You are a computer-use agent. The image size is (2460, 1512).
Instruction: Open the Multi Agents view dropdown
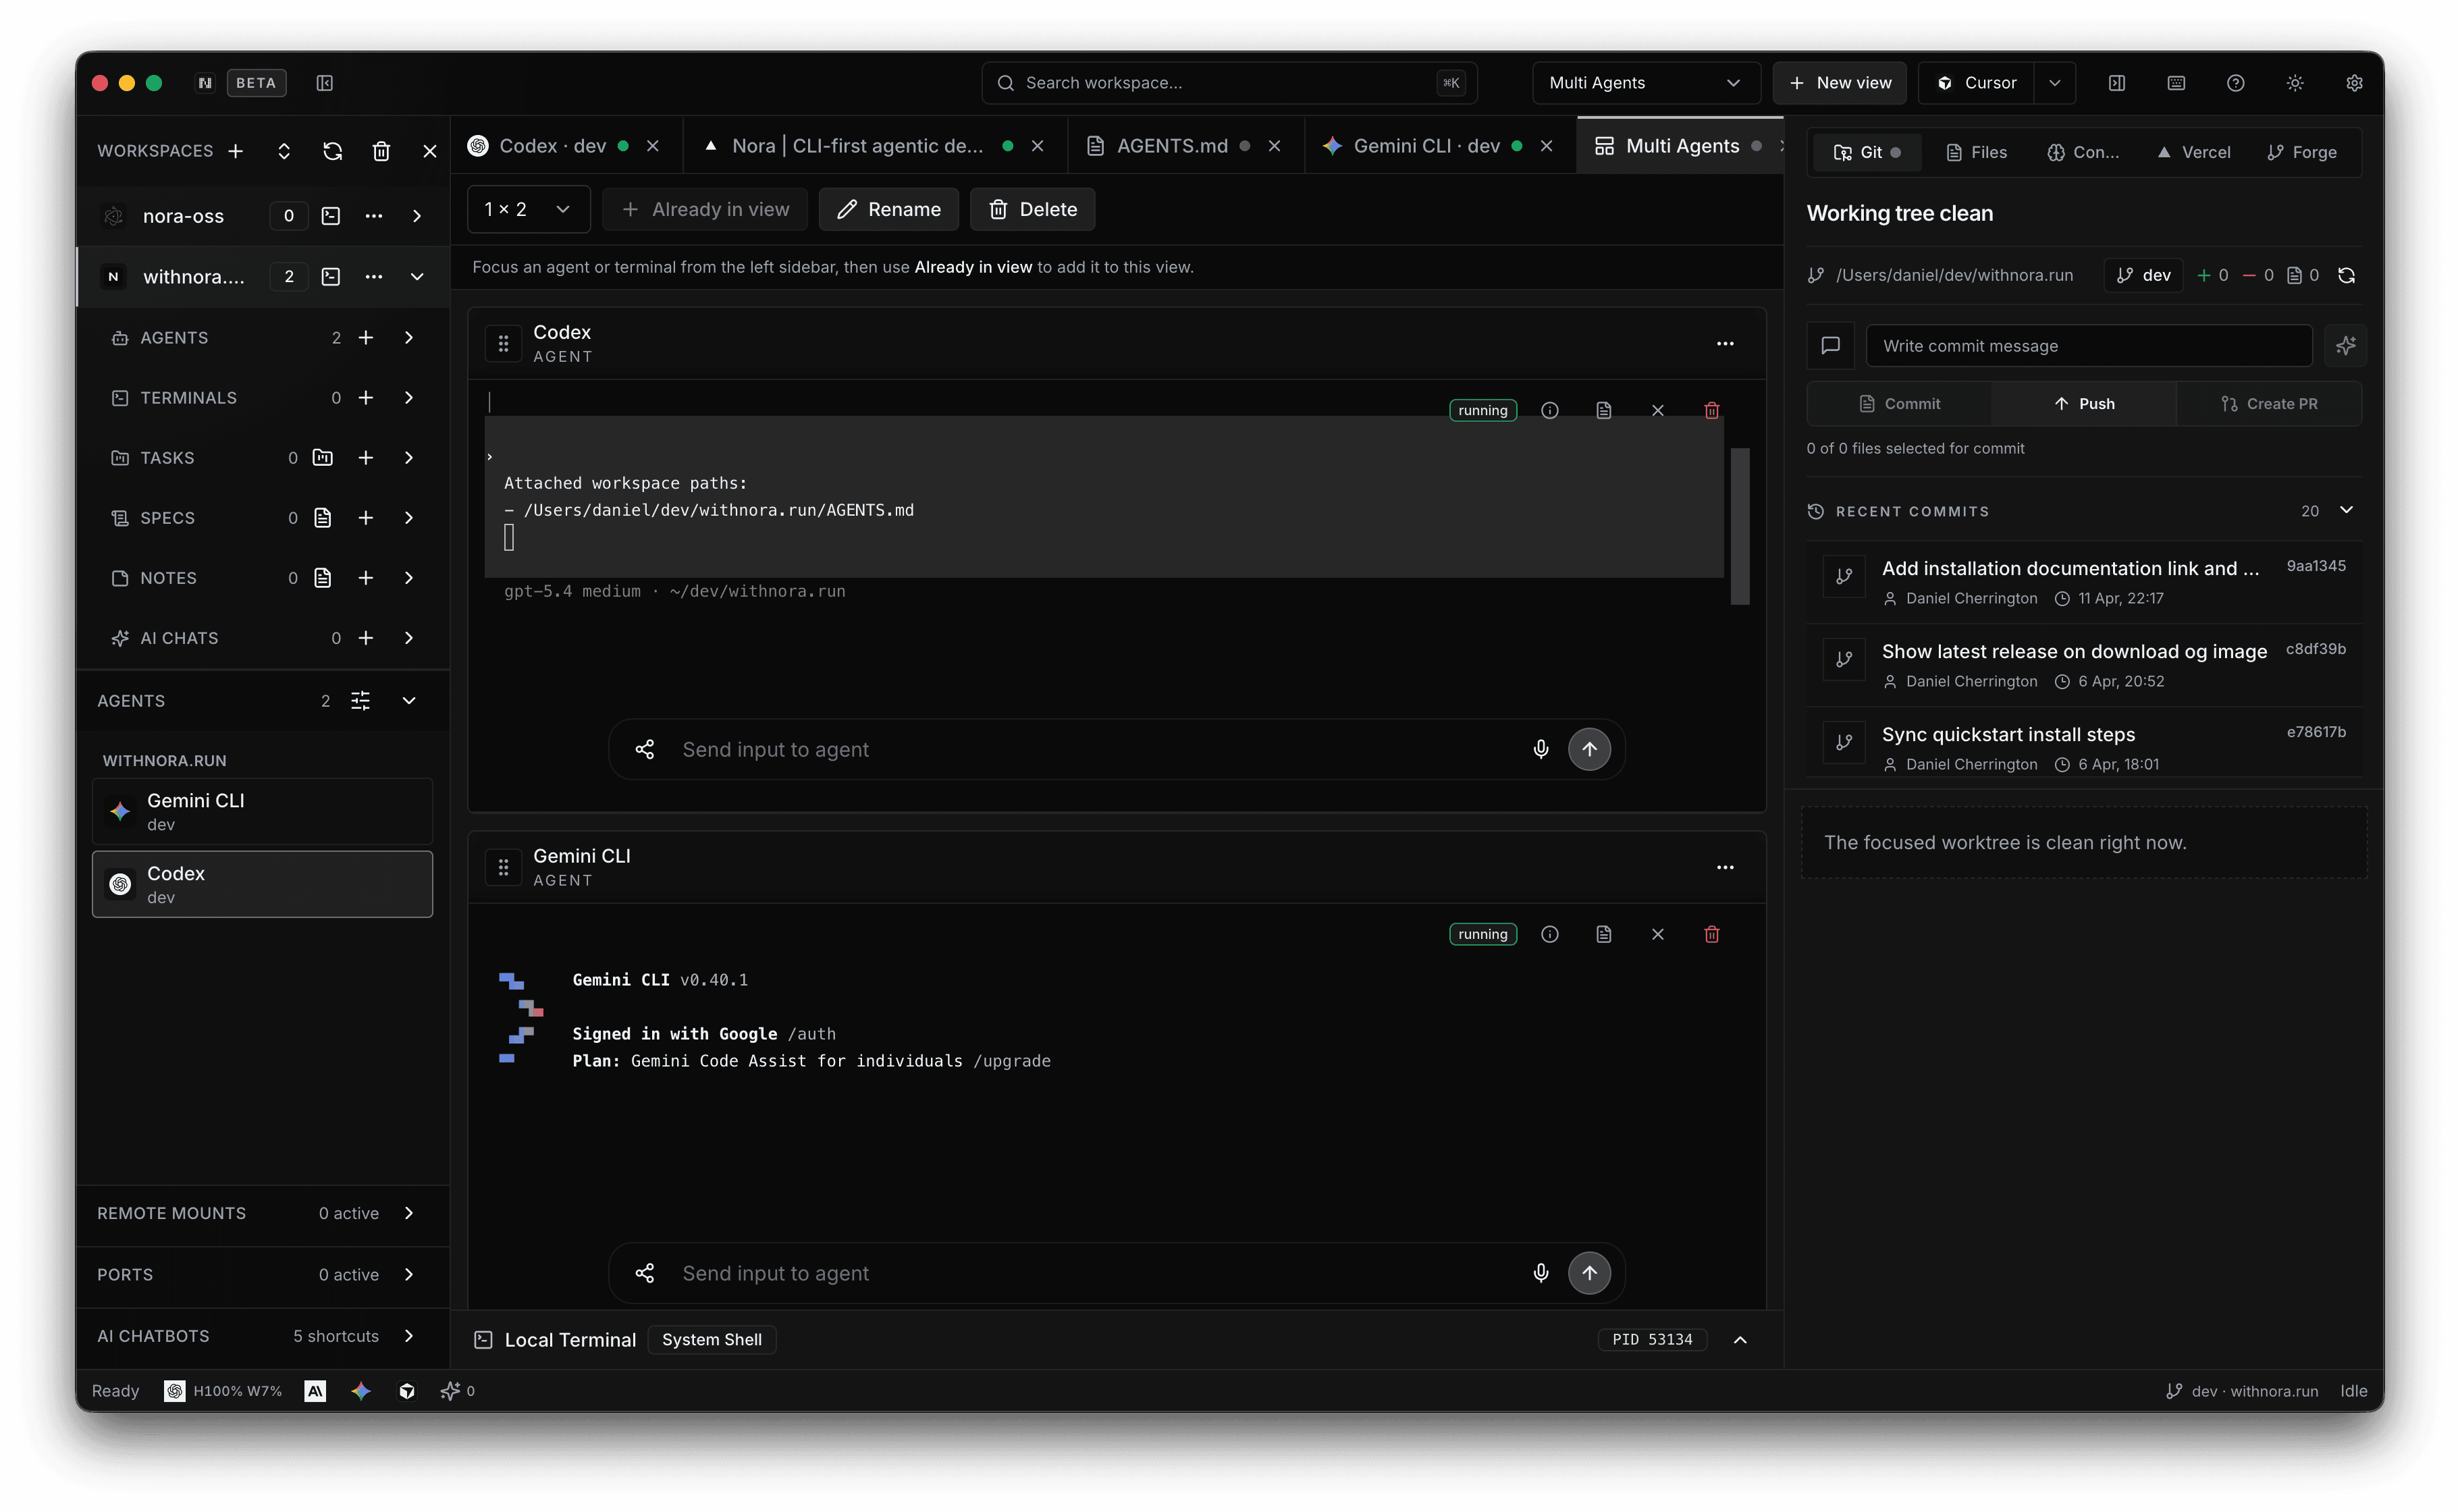(x=1645, y=83)
